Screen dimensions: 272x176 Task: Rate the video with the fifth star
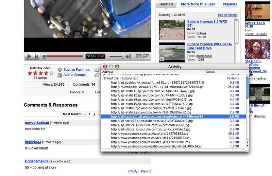(51, 73)
